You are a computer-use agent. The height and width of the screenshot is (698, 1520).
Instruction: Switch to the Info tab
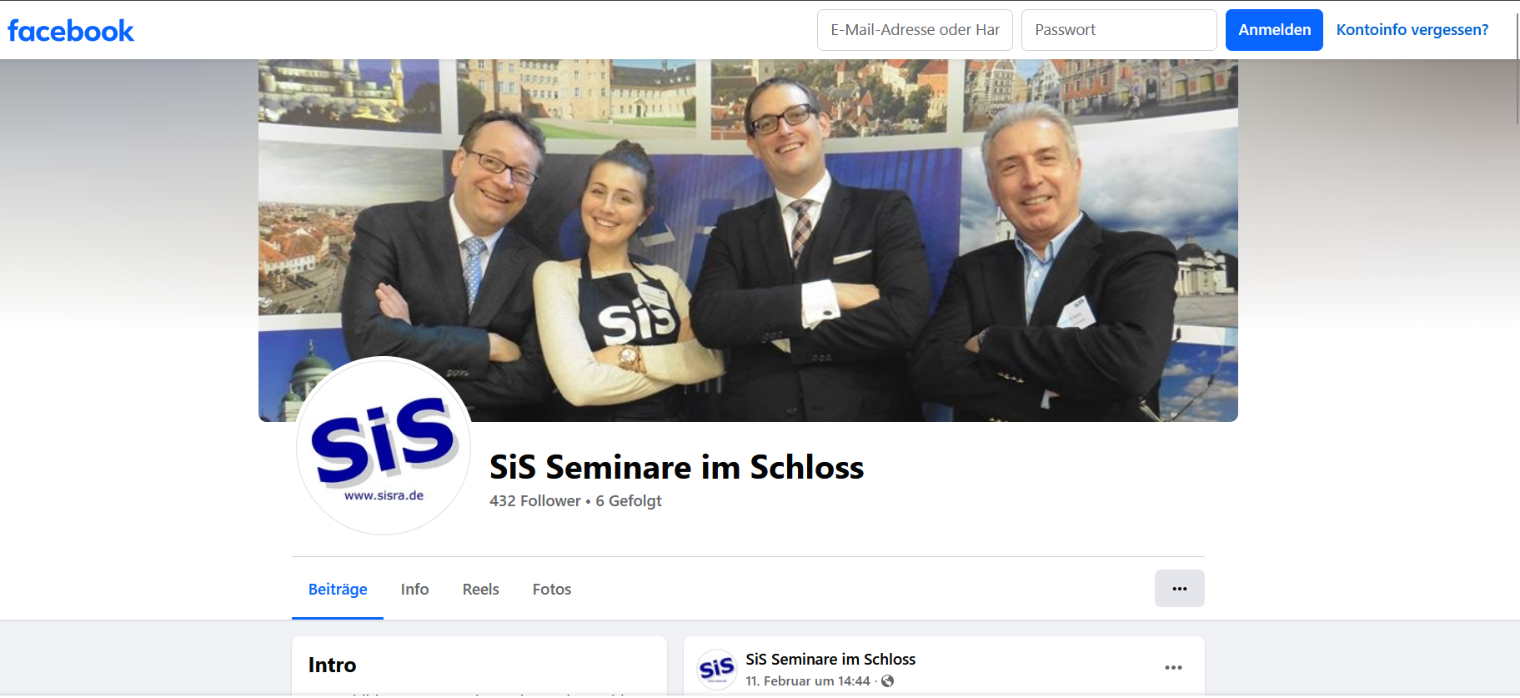point(414,590)
